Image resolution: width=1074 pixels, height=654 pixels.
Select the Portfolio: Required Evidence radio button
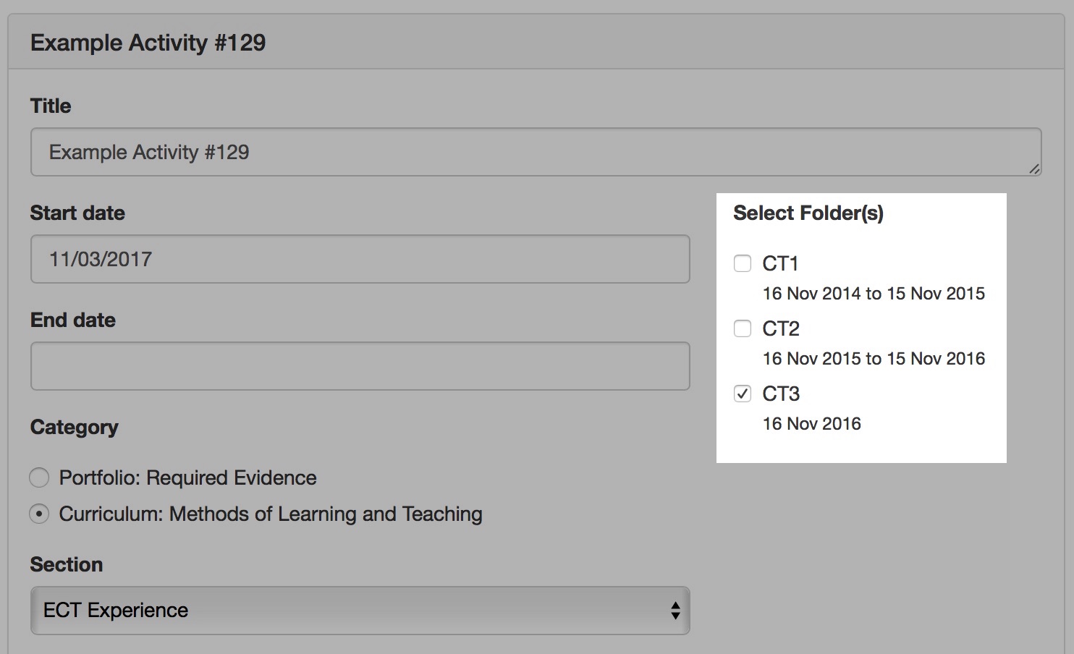(x=39, y=477)
